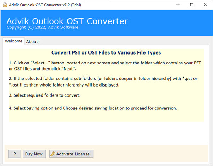Select the Welcome tab
213x166 pixels.
tap(13, 41)
